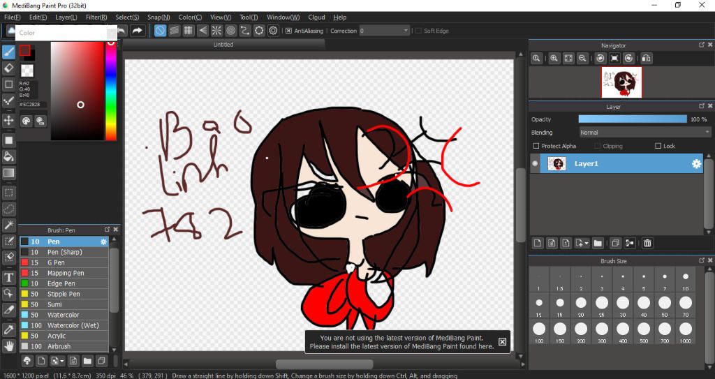The height and width of the screenshot is (379, 715).
Task: Select the rectangular Select tool
Action: click(8, 193)
